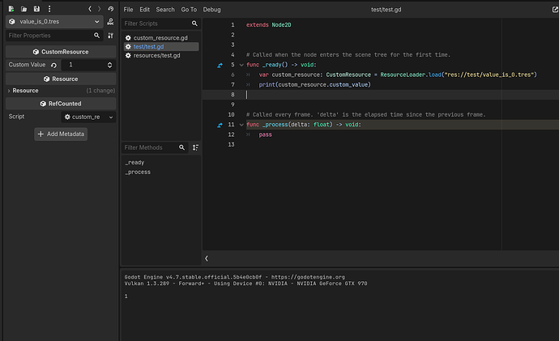Save the current resource with the disk icon
The height and width of the screenshot is (341, 559).
[36, 9]
